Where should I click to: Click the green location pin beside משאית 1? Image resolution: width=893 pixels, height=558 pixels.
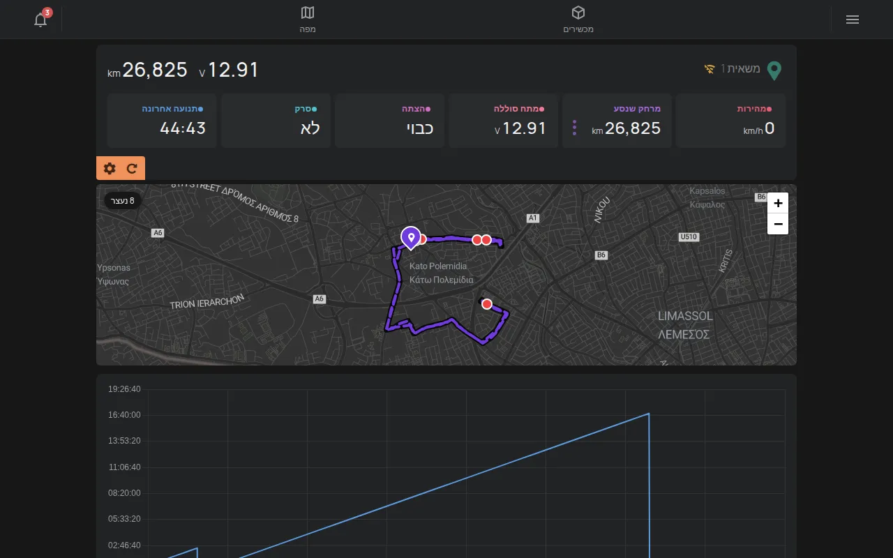774,70
